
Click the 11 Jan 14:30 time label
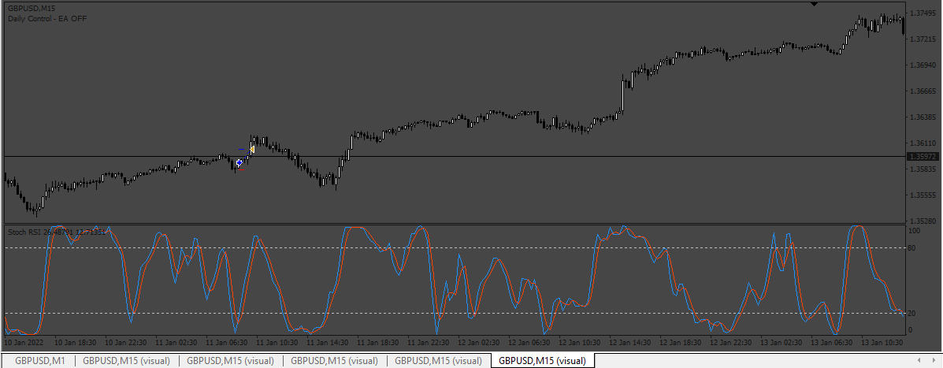tap(329, 342)
